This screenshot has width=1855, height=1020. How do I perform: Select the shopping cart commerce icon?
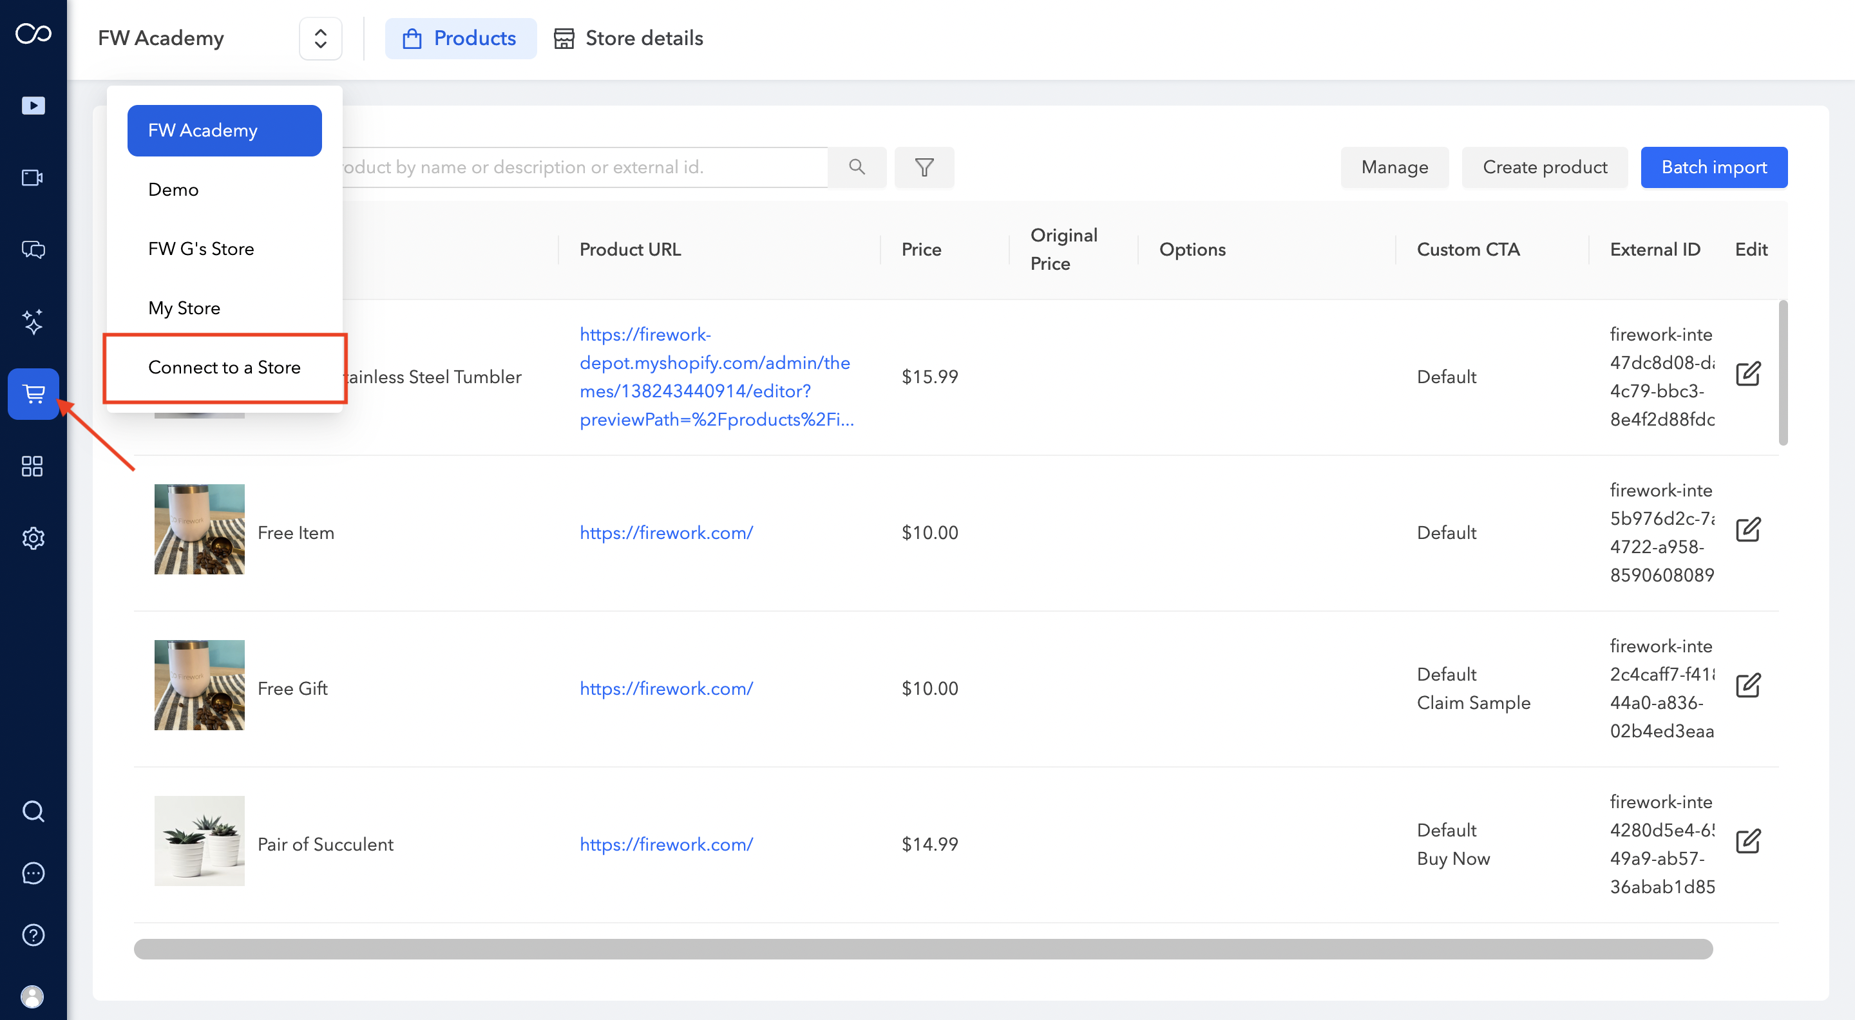pyautogui.click(x=33, y=393)
